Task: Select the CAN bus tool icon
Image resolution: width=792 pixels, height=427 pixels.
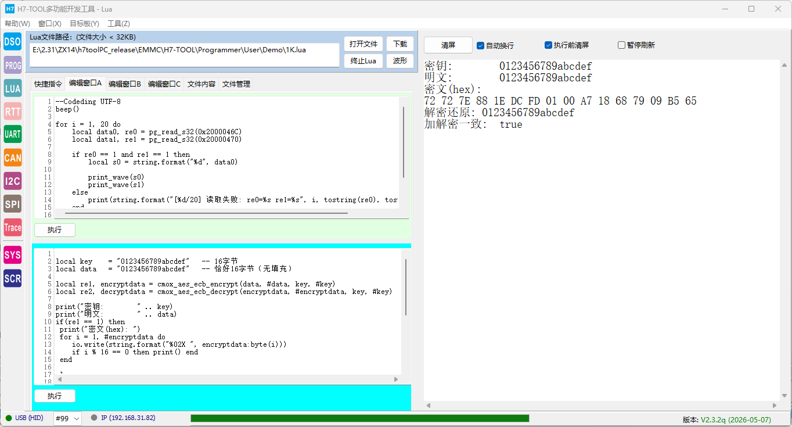Action: [x=13, y=157]
